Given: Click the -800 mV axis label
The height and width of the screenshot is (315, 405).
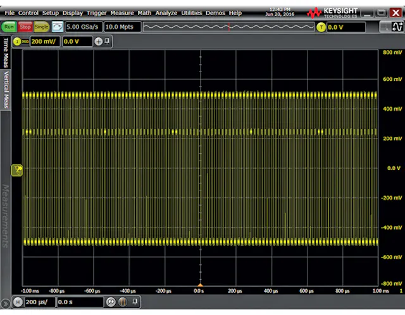Looking at the screenshot, I should pos(391,283).
